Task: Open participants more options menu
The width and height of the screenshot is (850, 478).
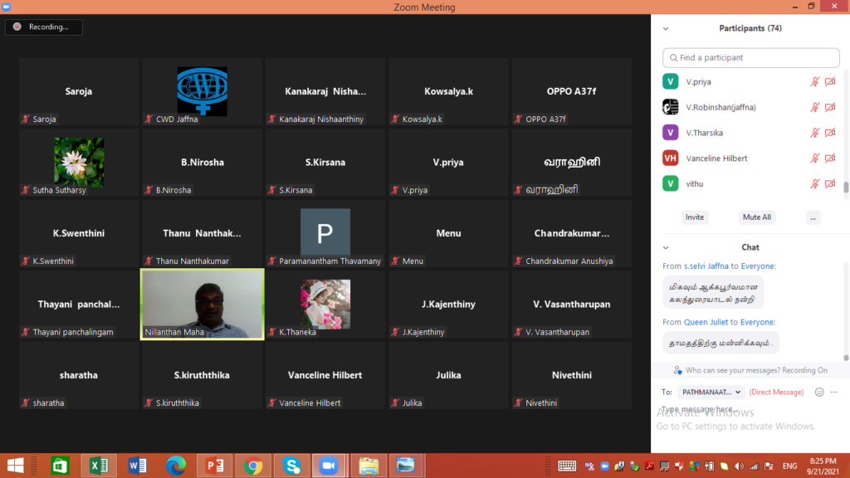Action: [x=813, y=217]
